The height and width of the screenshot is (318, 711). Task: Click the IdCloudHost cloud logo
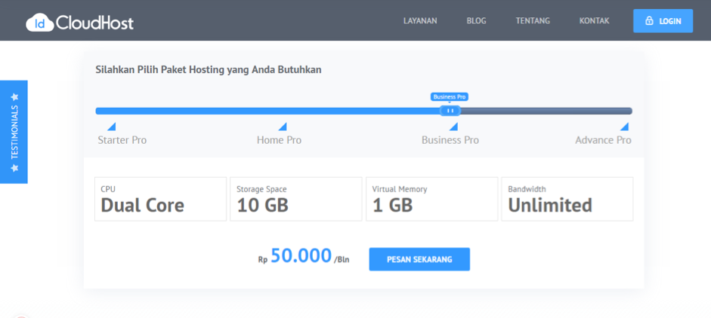point(80,22)
